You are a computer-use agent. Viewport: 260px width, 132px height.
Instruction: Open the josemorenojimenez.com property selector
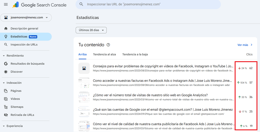click(x=26, y=18)
